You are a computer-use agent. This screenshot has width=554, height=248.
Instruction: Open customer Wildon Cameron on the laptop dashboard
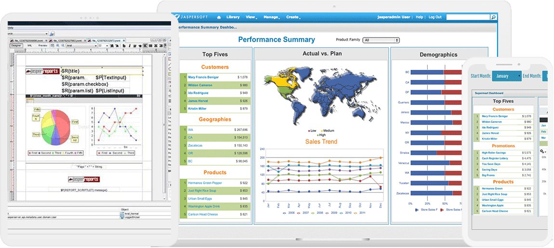(x=200, y=85)
